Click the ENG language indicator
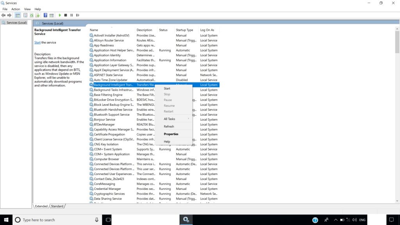This screenshot has width=400, height=225. click(362, 220)
